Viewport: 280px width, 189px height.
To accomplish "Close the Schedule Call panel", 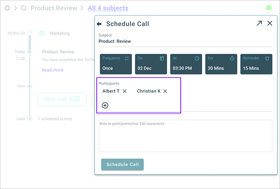I will pos(269,23).
